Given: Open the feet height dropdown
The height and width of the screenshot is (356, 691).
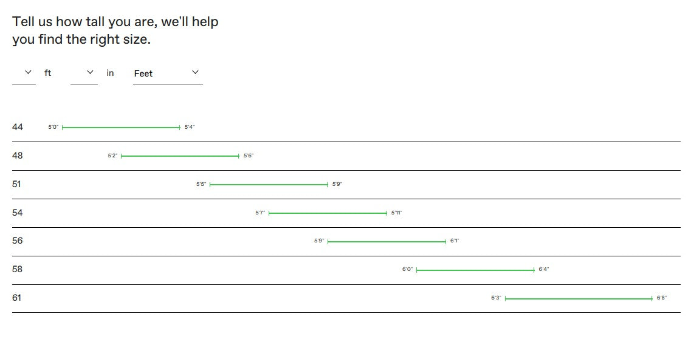Looking at the screenshot, I should [24, 73].
